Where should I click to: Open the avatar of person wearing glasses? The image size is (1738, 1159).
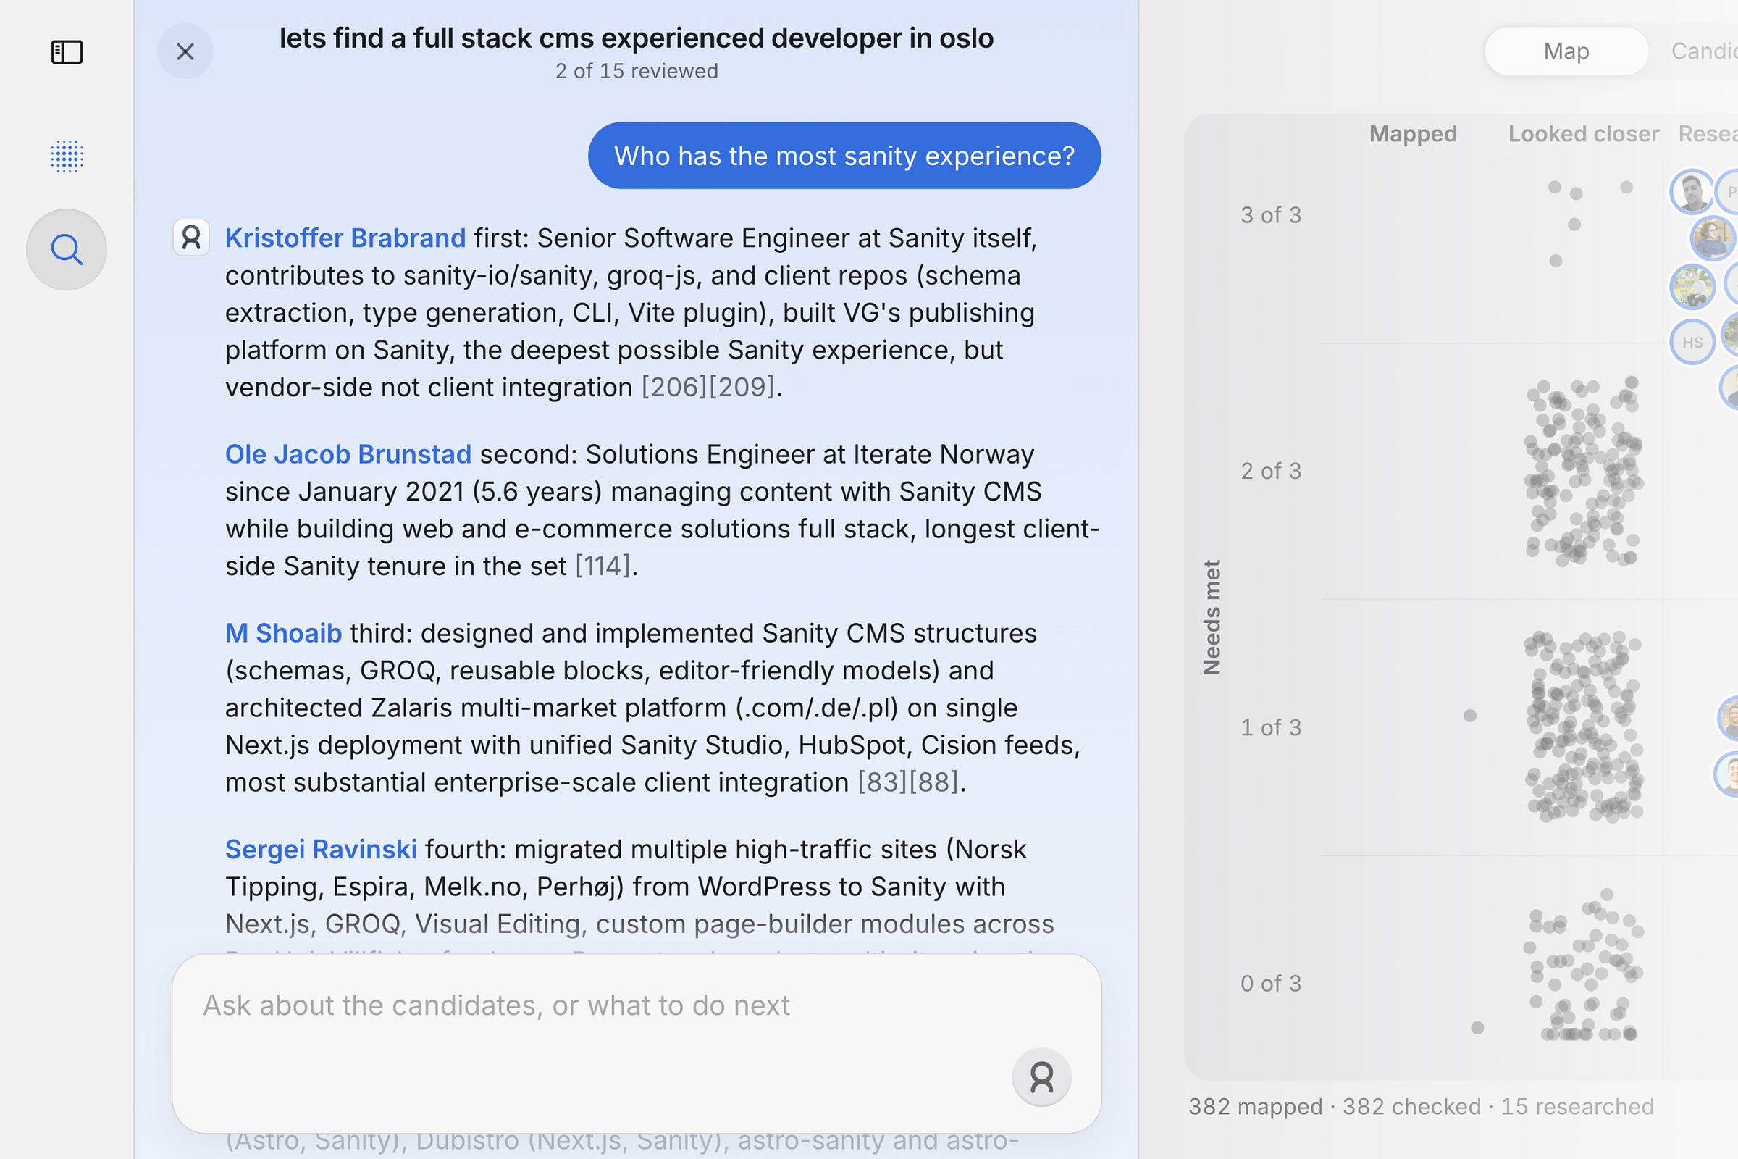(x=1712, y=238)
